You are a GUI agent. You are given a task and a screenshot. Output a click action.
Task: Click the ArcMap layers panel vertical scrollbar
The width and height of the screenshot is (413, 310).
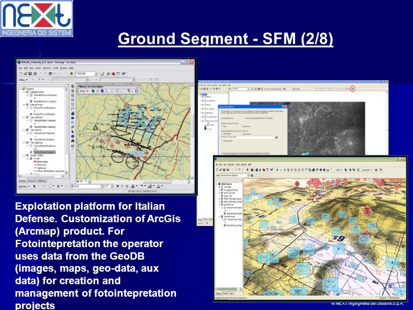point(66,130)
